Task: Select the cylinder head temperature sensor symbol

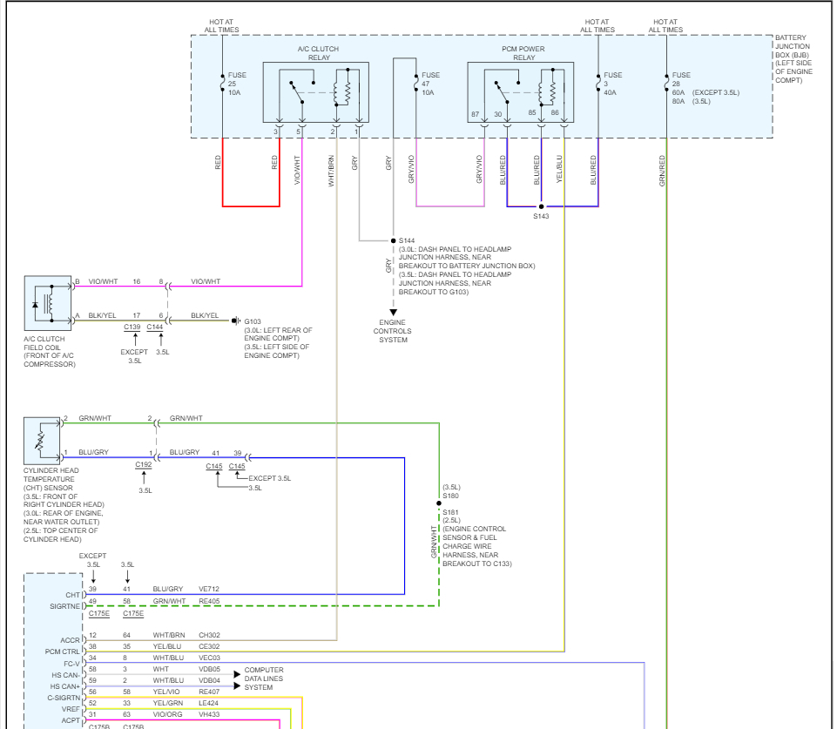Action: coord(42,441)
